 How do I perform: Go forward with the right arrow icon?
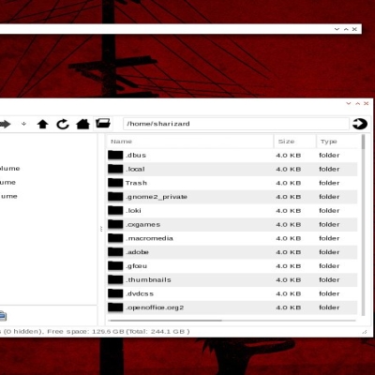click(5, 124)
